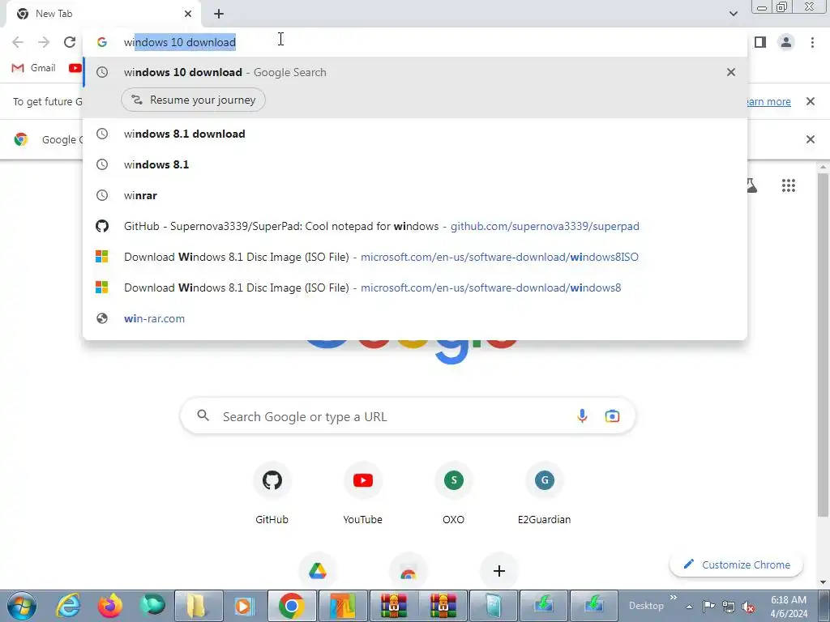Image resolution: width=830 pixels, height=622 pixels.
Task: Open the YouTube bookmark icon
Action: [x=75, y=68]
